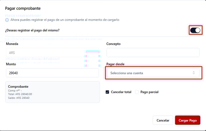Click the Pagar comprobante dialog title

click(23, 8)
